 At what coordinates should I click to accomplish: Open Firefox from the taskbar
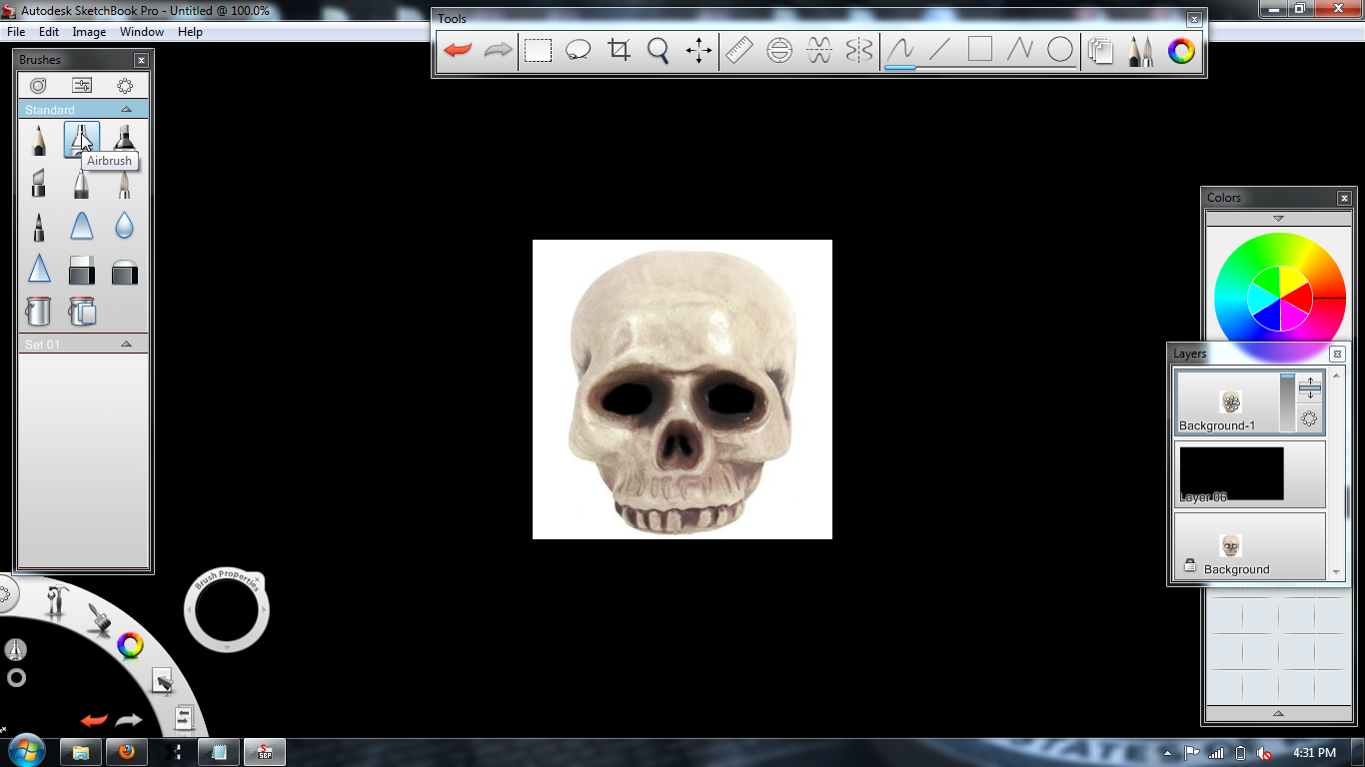tap(127, 752)
